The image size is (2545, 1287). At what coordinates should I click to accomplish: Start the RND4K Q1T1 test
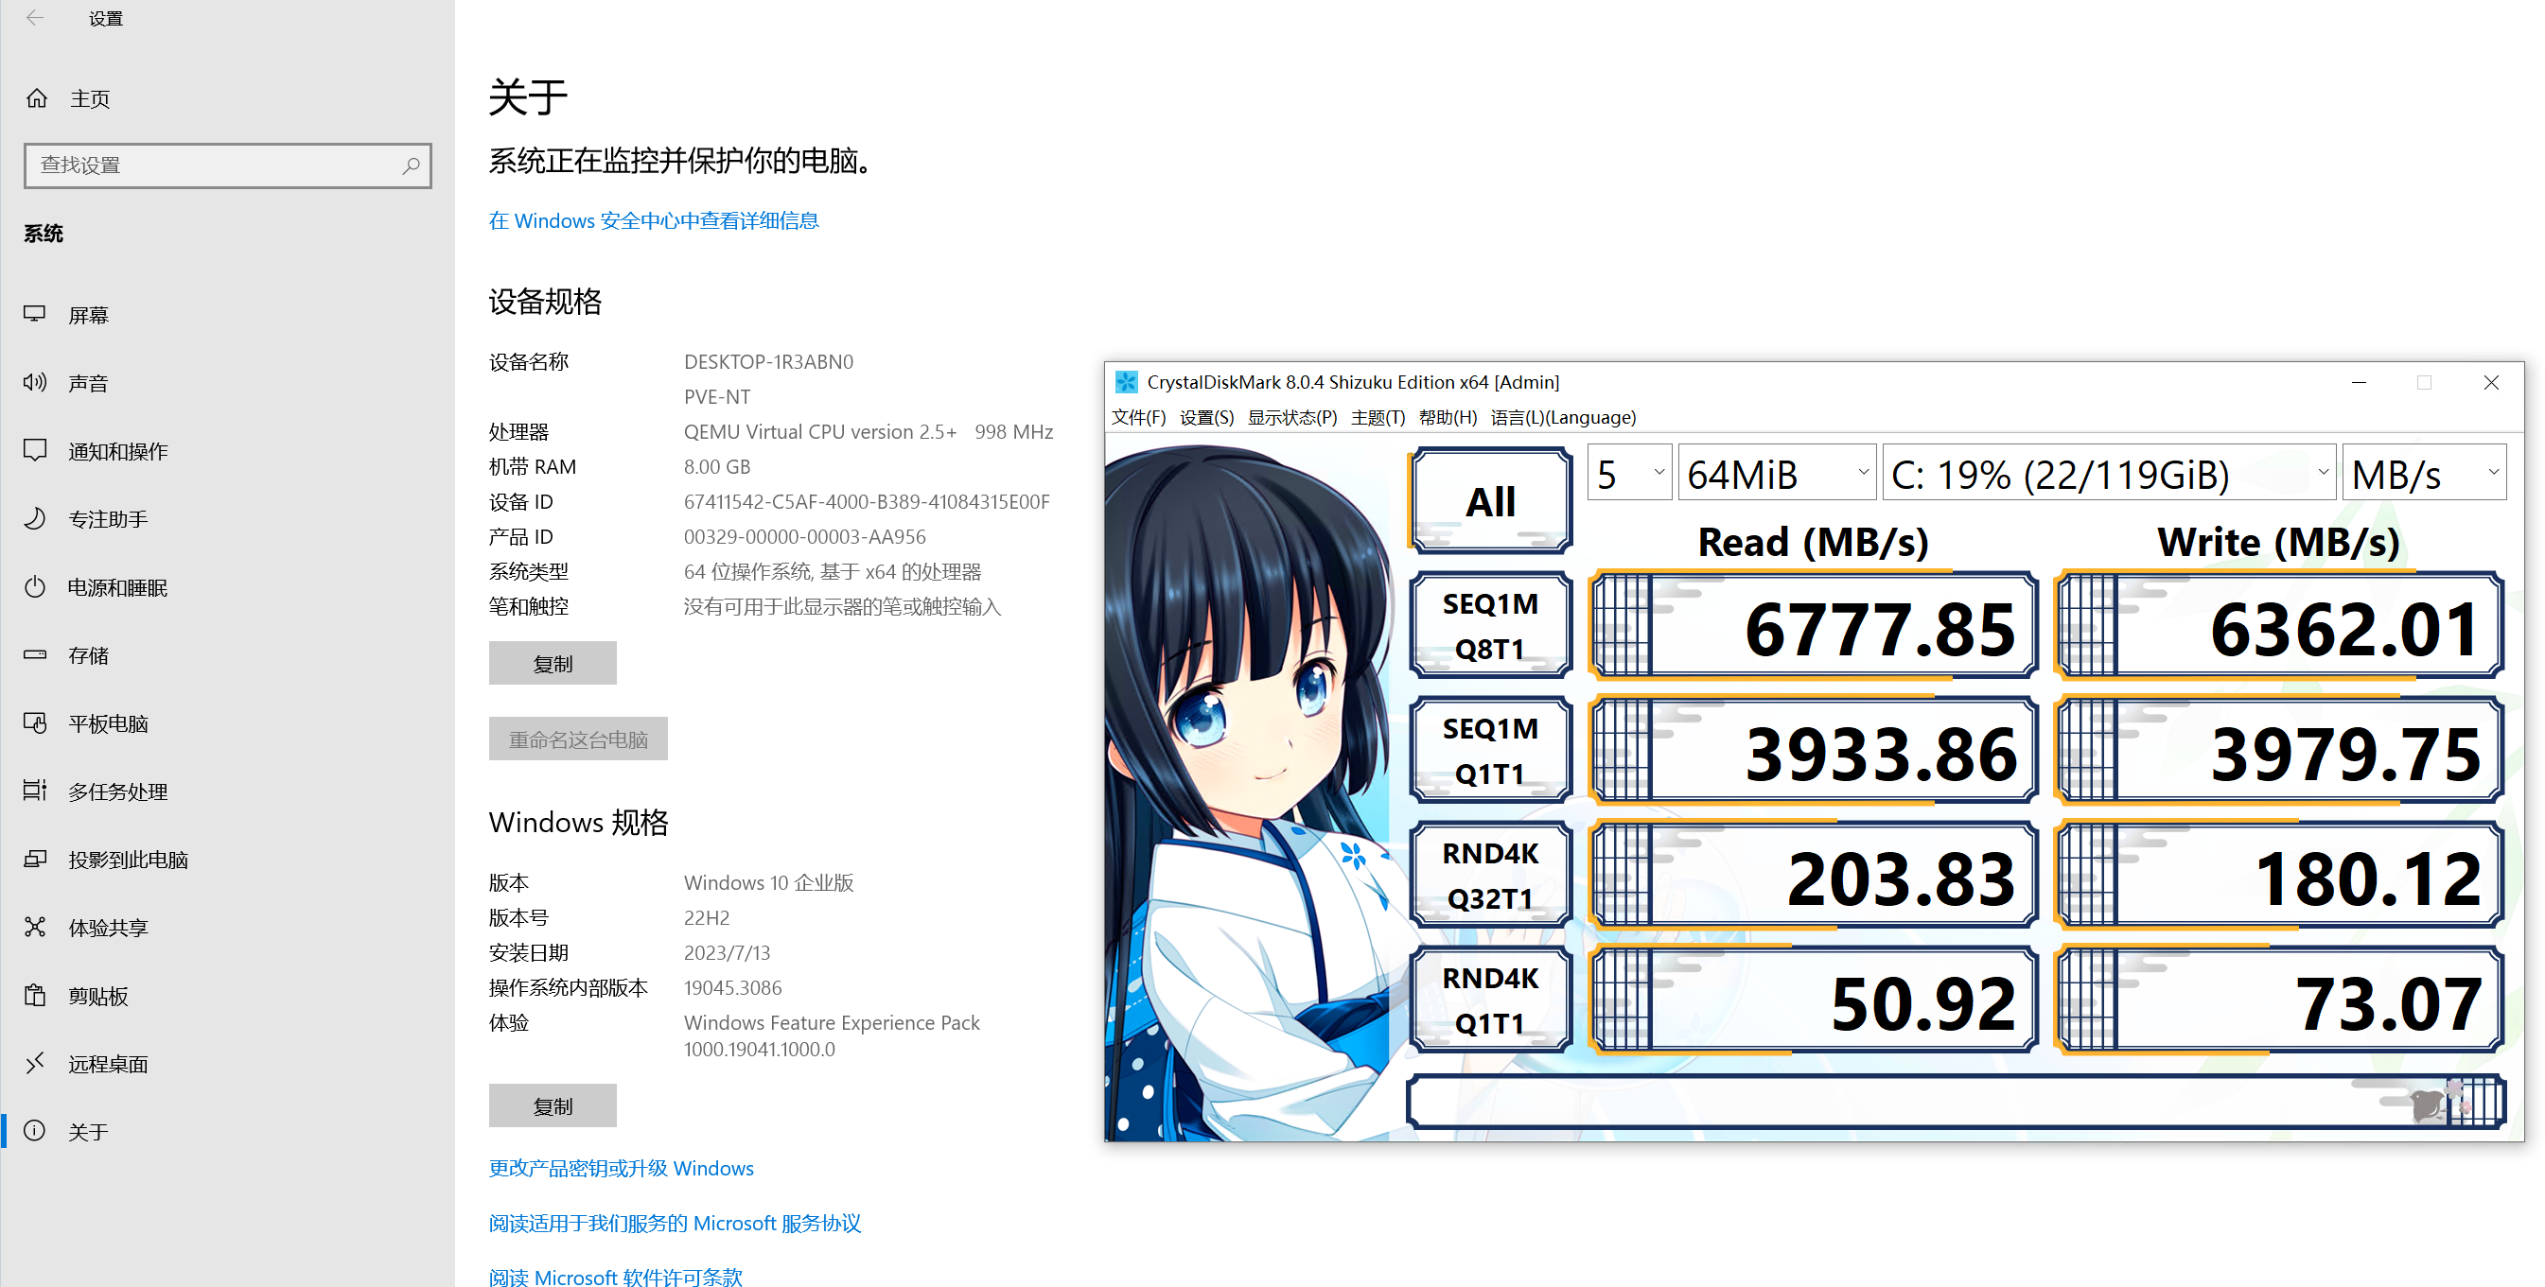click(x=1490, y=1000)
